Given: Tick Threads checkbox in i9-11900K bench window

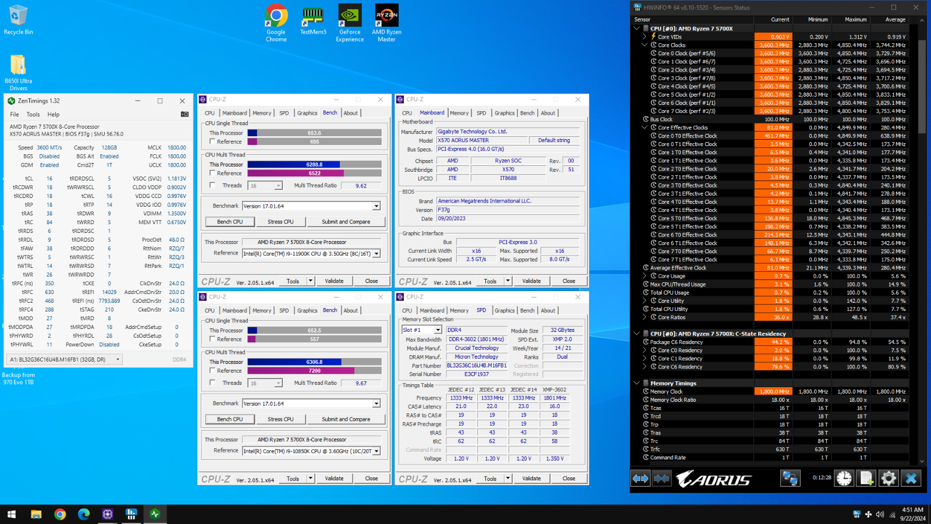Looking at the screenshot, I should (212, 185).
